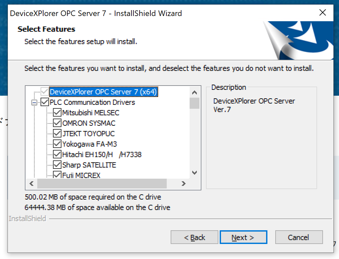Uncheck the Mitsubishi MELSEC checkbox
The image size is (339, 259).
tap(57, 113)
